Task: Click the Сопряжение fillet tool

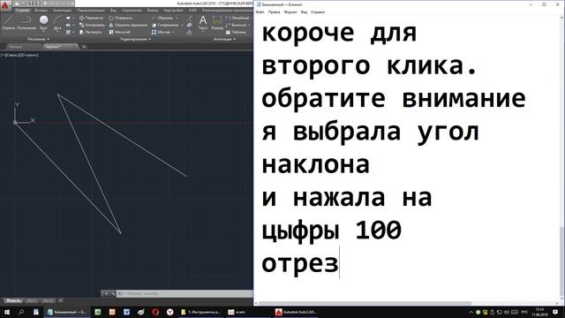Action: pos(165,25)
